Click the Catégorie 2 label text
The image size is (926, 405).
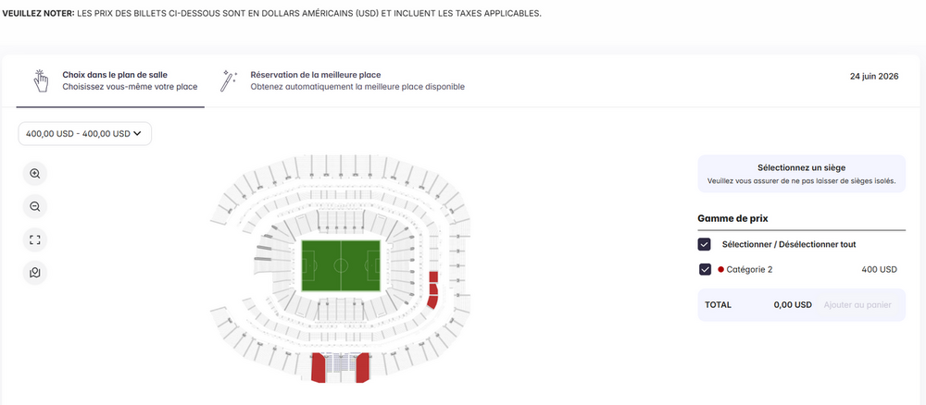coord(749,270)
